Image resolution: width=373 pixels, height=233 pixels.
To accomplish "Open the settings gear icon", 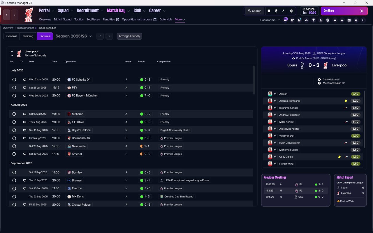I will [291, 11].
